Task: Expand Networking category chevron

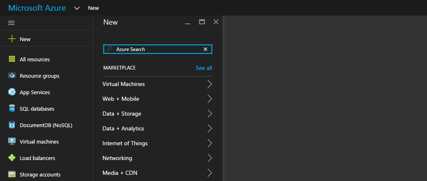Action: pyautogui.click(x=209, y=158)
